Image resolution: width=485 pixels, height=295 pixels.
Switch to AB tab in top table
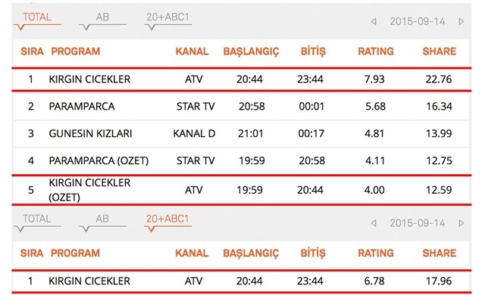[x=102, y=17]
